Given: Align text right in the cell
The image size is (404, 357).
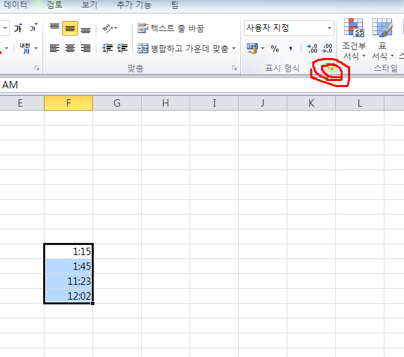Looking at the screenshot, I should point(86,48).
